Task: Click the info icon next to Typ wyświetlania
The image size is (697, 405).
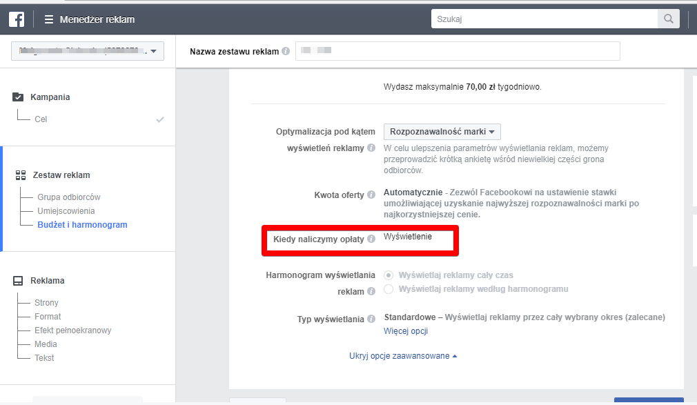Action: click(x=371, y=319)
